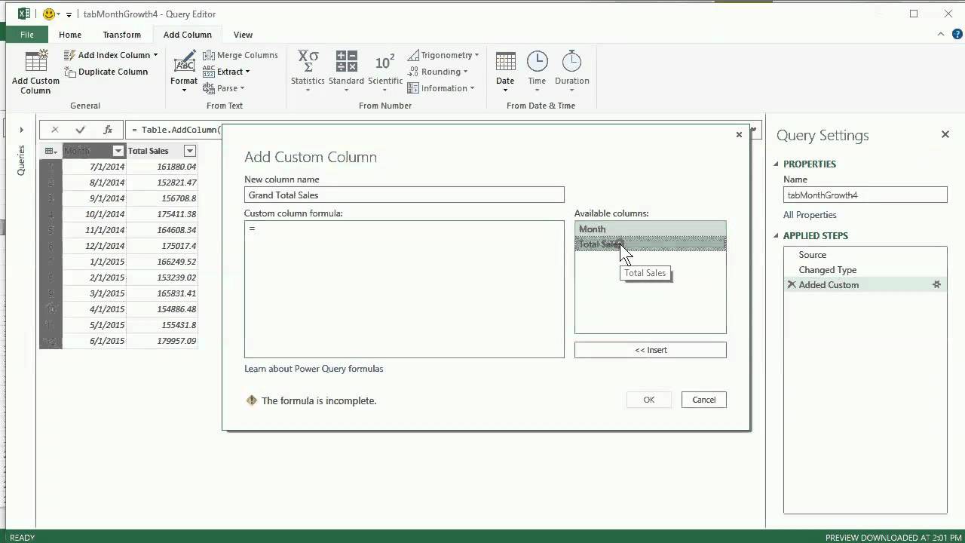Open the Parse dropdown

click(x=223, y=88)
